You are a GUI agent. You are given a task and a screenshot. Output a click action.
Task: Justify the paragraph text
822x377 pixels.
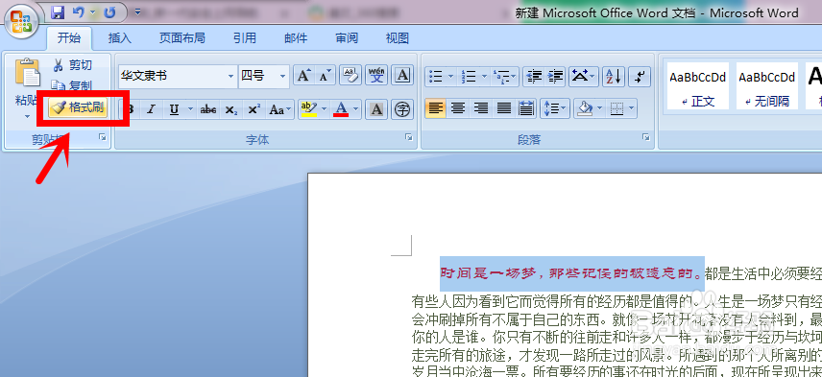(504, 108)
